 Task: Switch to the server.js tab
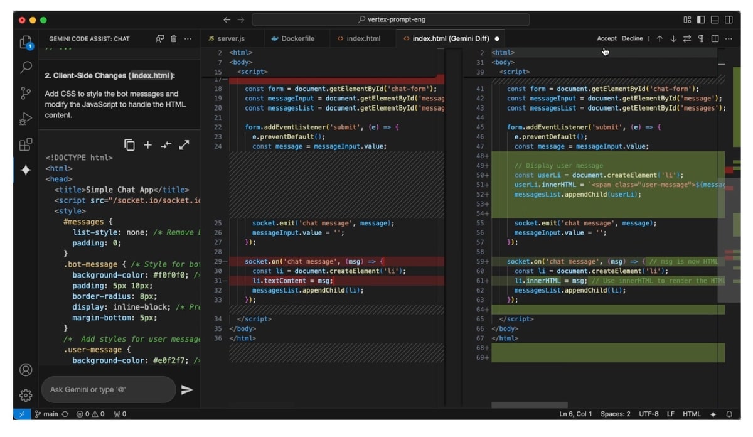tap(232, 38)
